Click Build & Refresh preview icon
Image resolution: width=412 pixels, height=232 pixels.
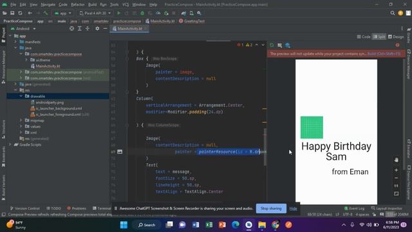[x=272, y=45]
